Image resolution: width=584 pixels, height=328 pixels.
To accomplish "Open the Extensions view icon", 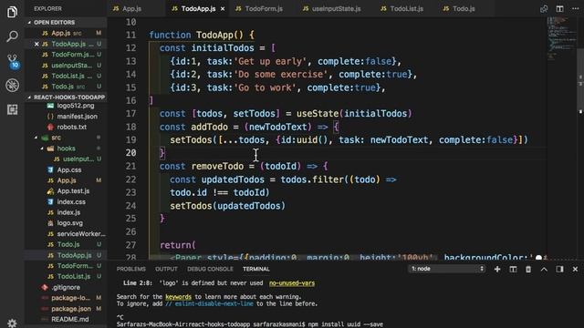I will (x=12, y=109).
